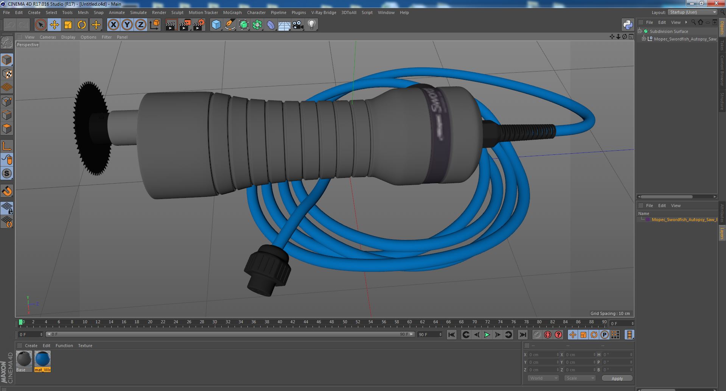Open the MoGraph menu
The width and height of the screenshot is (726, 391).
(232, 12)
